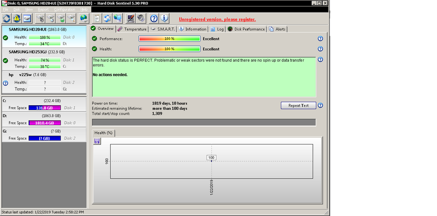Click the Performance 100 % gradient bar

point(169,39)
